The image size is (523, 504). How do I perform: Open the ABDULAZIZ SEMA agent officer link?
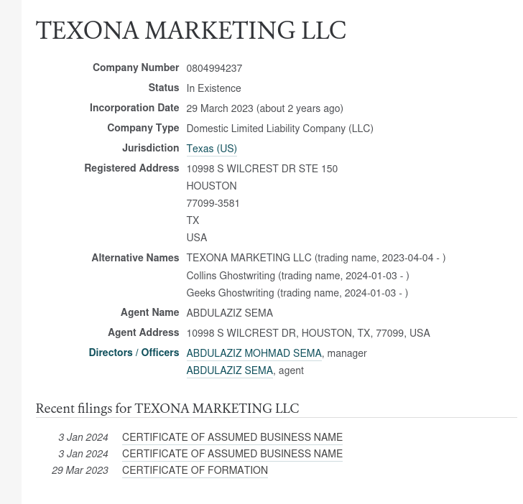click(x=229, y=370)
